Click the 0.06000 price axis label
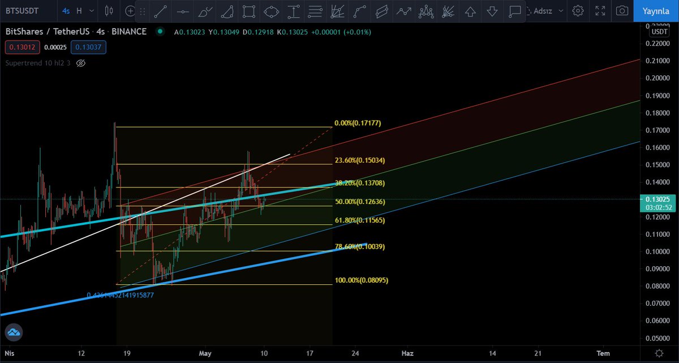The width and height of the screenshot is (679, 363). pyautogui.click(x=659, y=321)
